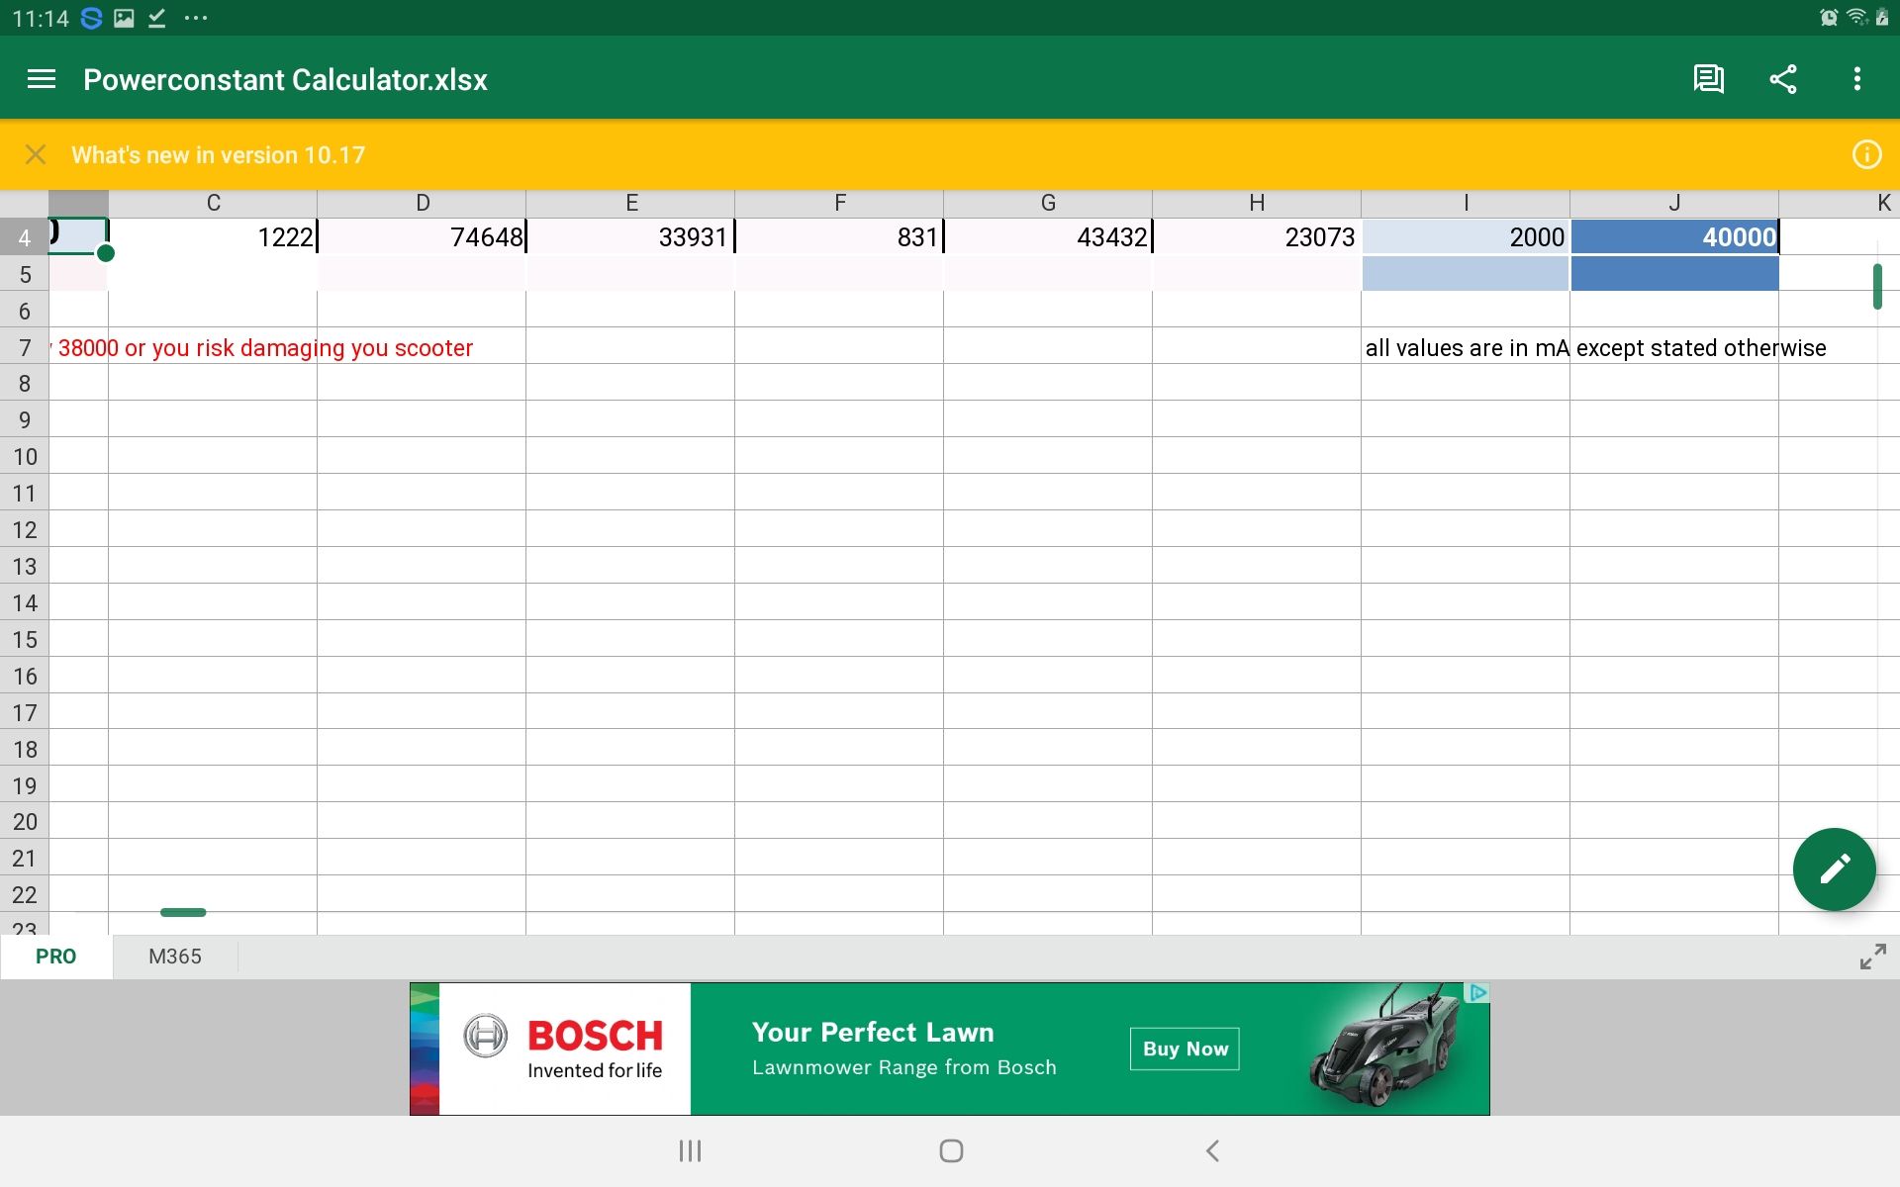Select column J header
Viewport: 1900px width, 1187px height.
coord(1673,203)
